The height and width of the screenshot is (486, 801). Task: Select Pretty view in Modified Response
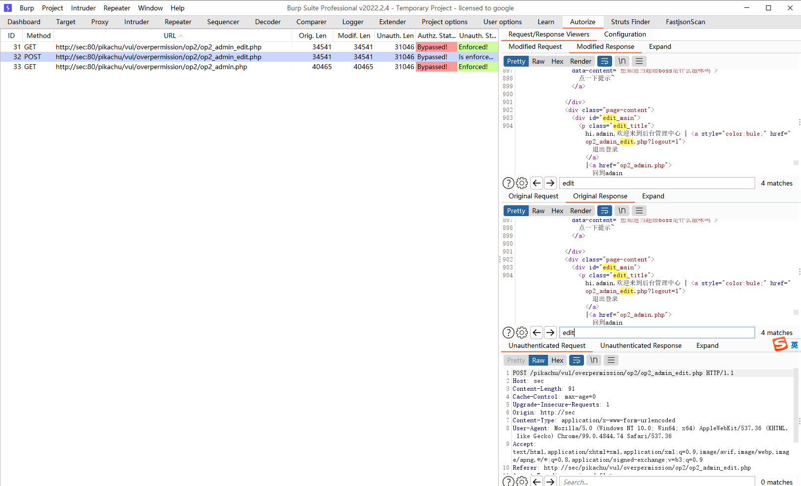[x=516, y=61]
